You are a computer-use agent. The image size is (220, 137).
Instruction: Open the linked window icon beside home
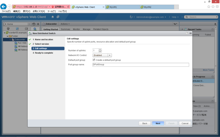(x=58, y=17)
